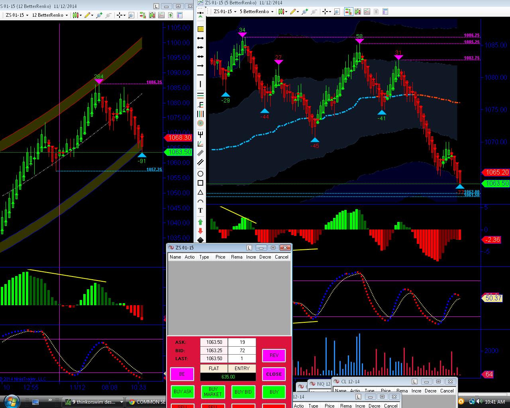The width and height of the screenshot is (510, 408).
Task: Click crosshair cursor icon on left chart toolbar
Action: tap(119, 15)
